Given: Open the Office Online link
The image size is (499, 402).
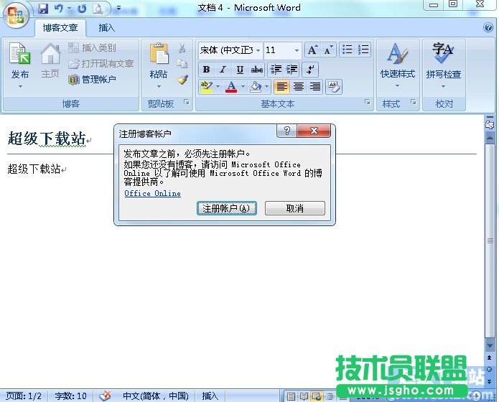Looking at the screenshot, I should 152,193.
